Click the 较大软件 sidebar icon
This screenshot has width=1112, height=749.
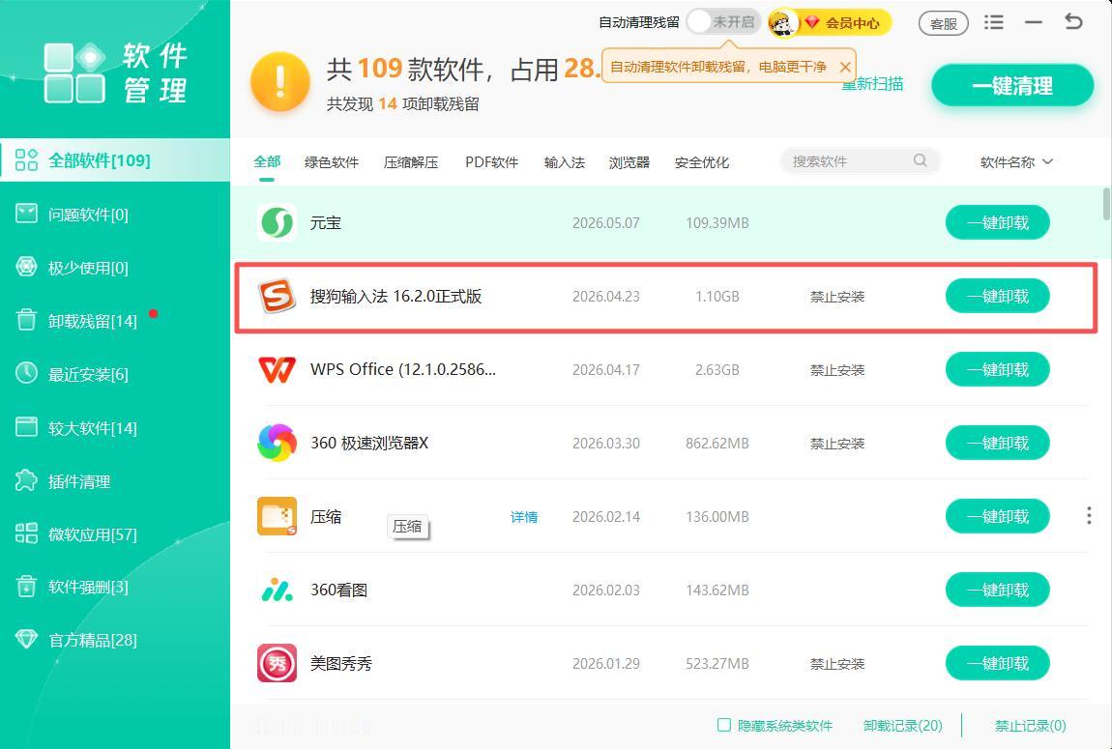(x=26, y=427)
